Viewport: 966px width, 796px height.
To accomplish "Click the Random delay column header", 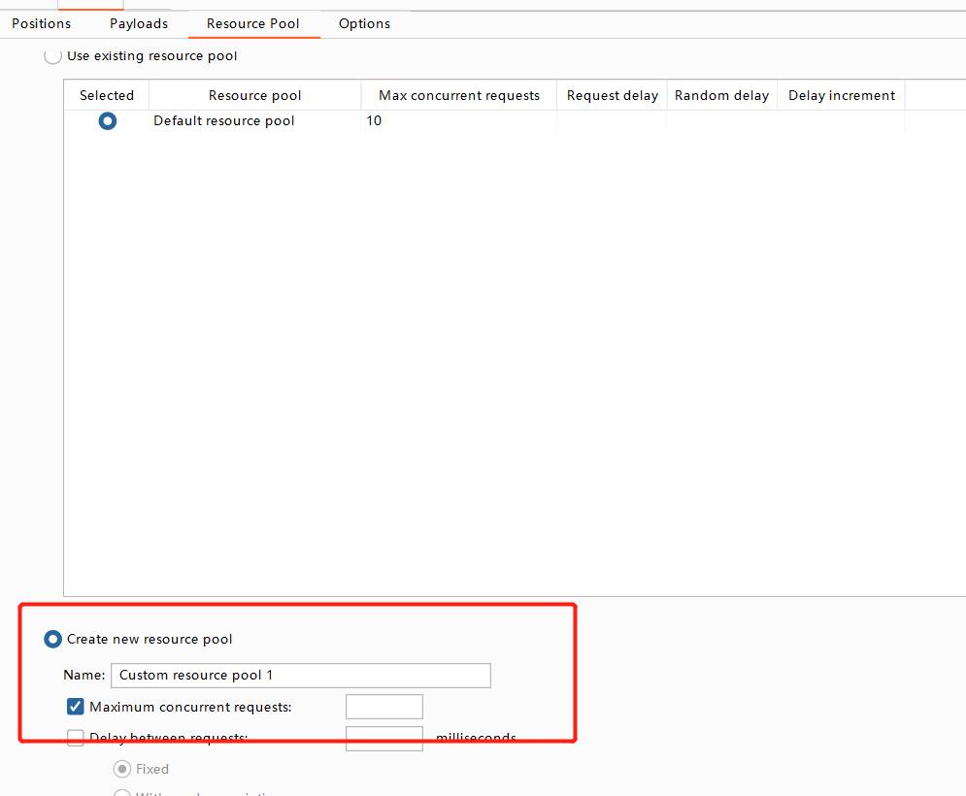I will pos(721,95).
